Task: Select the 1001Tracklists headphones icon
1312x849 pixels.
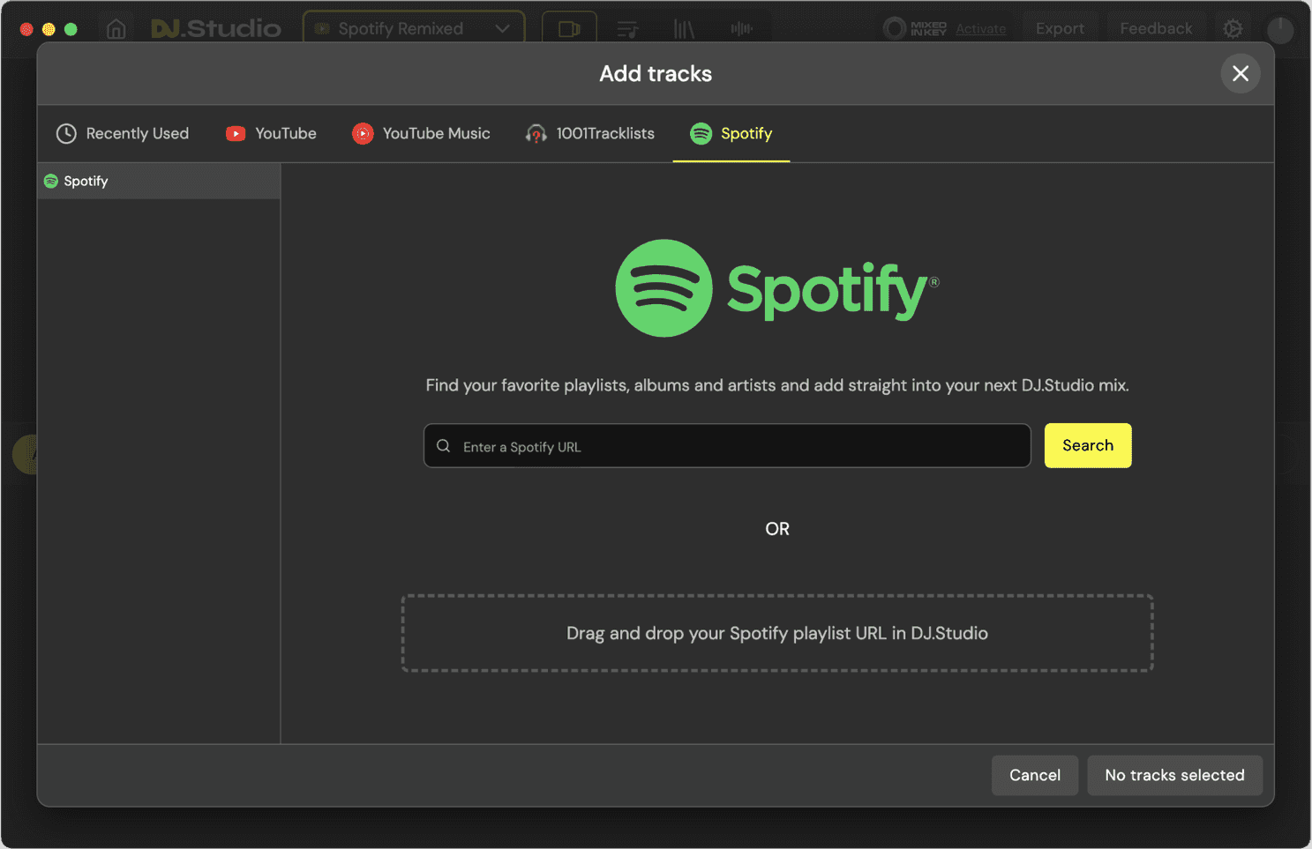Action: point(536,133)
